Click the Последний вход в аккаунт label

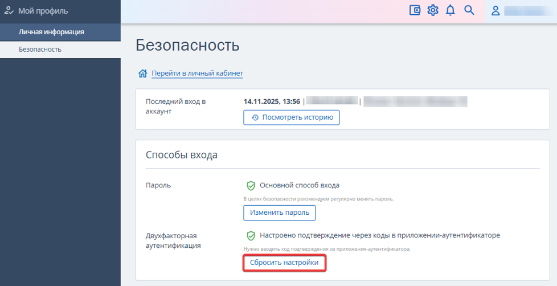(x=175, y=106)
